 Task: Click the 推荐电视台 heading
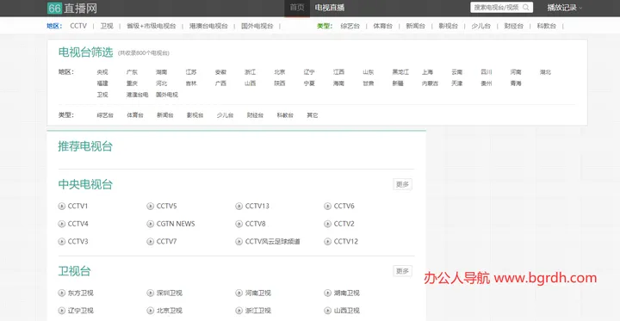85,146
